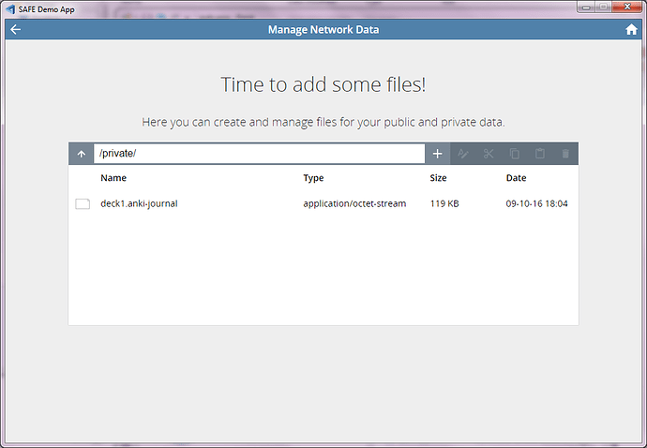
Task: Go back using the left arrow icon
Action: (x=16, y=30)
